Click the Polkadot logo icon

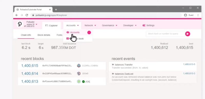click(20, 24)
